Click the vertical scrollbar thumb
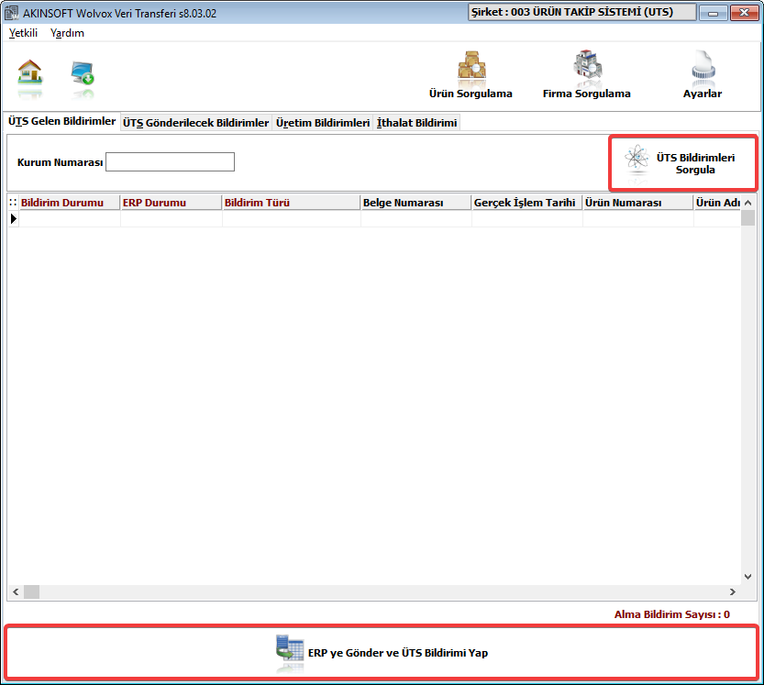The image size is (764, 685). click(747, 217)
